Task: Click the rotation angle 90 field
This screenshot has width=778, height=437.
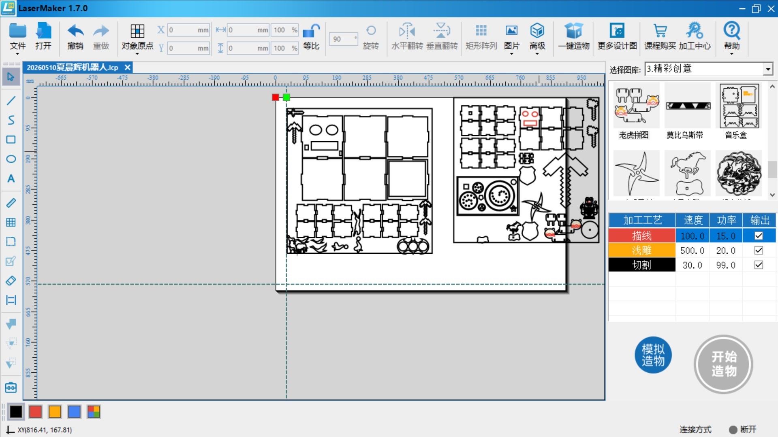Action: pos(343,39)
